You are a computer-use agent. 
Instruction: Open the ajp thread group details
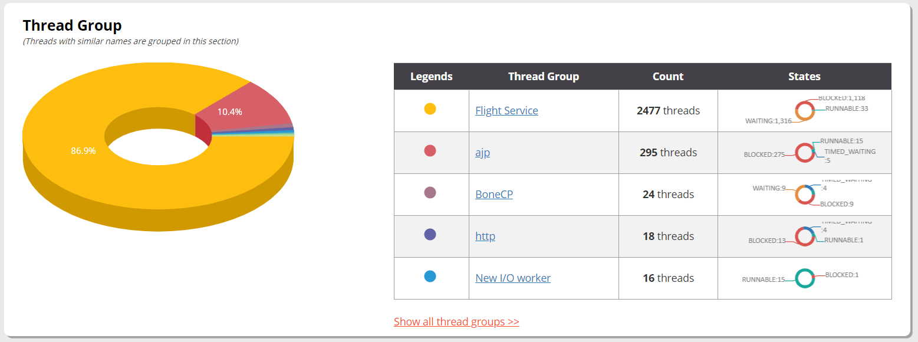coord(482,152)
